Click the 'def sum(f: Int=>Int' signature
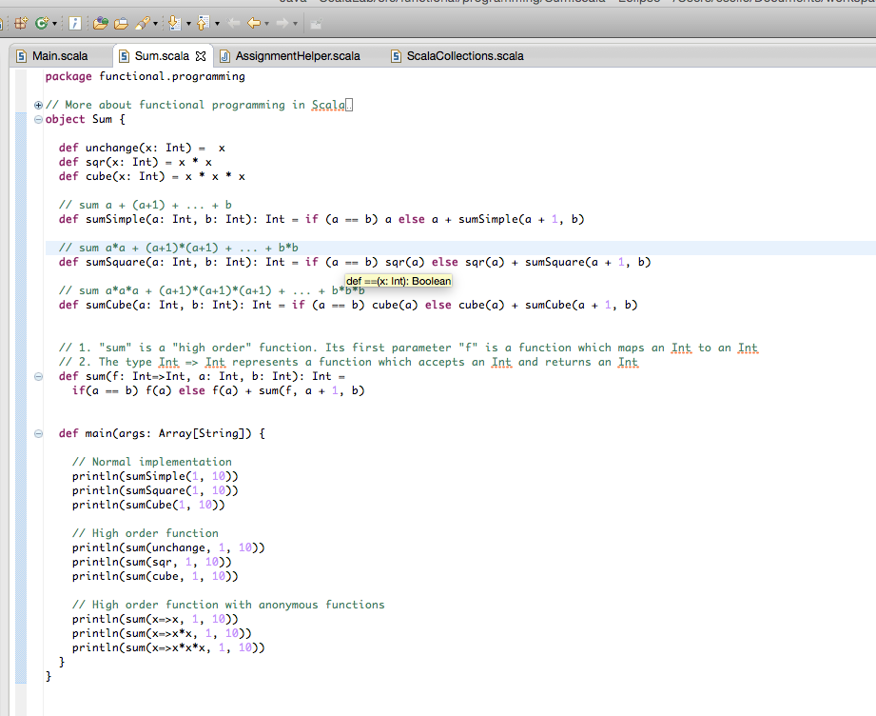 point(203,376)
